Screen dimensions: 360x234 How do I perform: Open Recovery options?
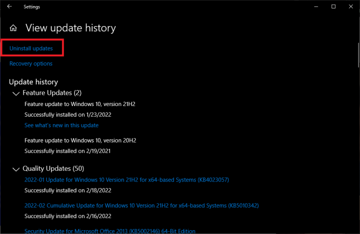[x=31, y=64]
